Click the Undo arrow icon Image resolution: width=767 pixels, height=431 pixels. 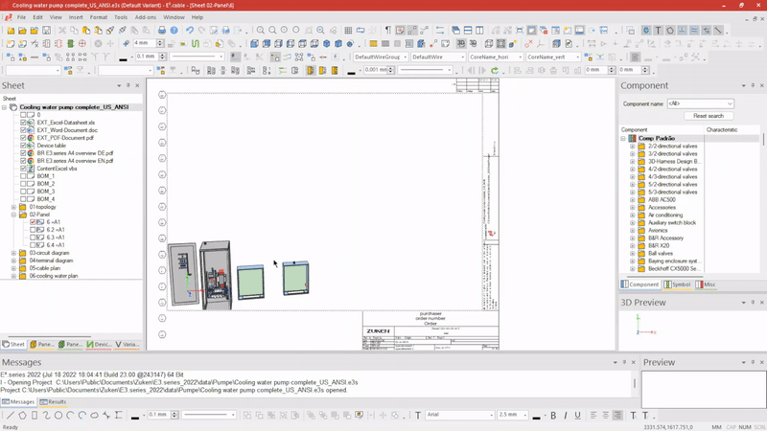tap(189, 31)
